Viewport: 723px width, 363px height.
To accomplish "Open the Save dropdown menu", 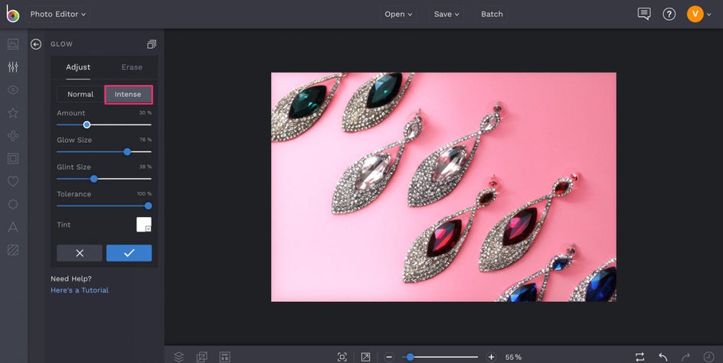I will click(x=447, y=15).
